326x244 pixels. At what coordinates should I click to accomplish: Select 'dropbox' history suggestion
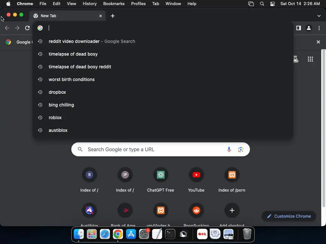pyautogui.click(x=163, y=92)
